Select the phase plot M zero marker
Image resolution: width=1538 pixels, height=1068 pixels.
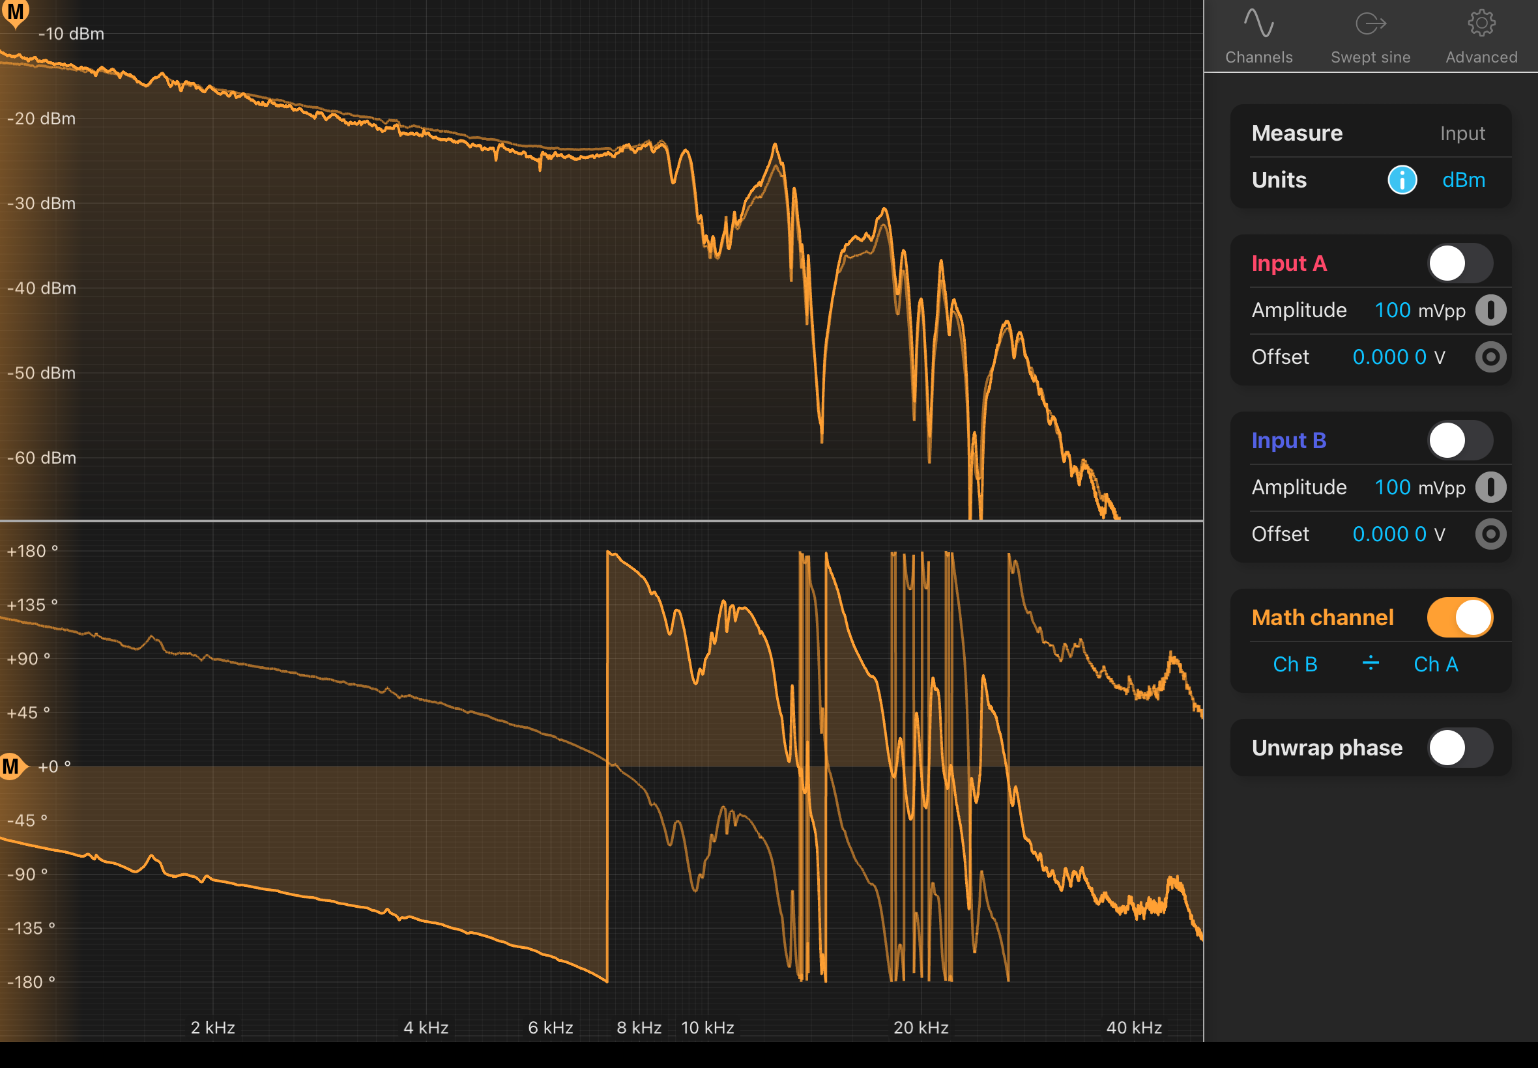click(14, 766)
